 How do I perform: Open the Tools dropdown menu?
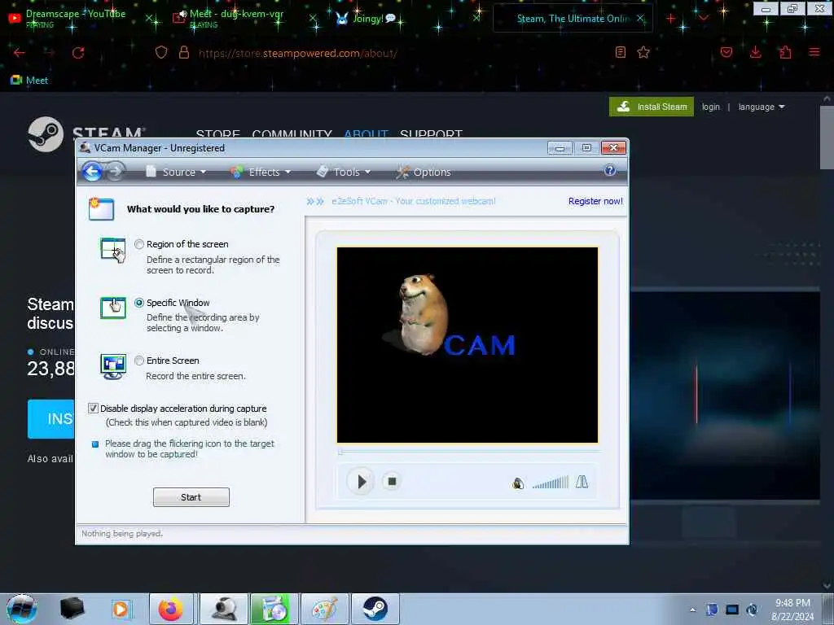pos(344,172)
